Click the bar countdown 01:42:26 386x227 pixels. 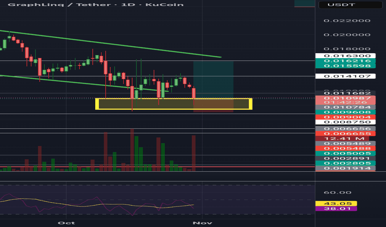[345, 102]
